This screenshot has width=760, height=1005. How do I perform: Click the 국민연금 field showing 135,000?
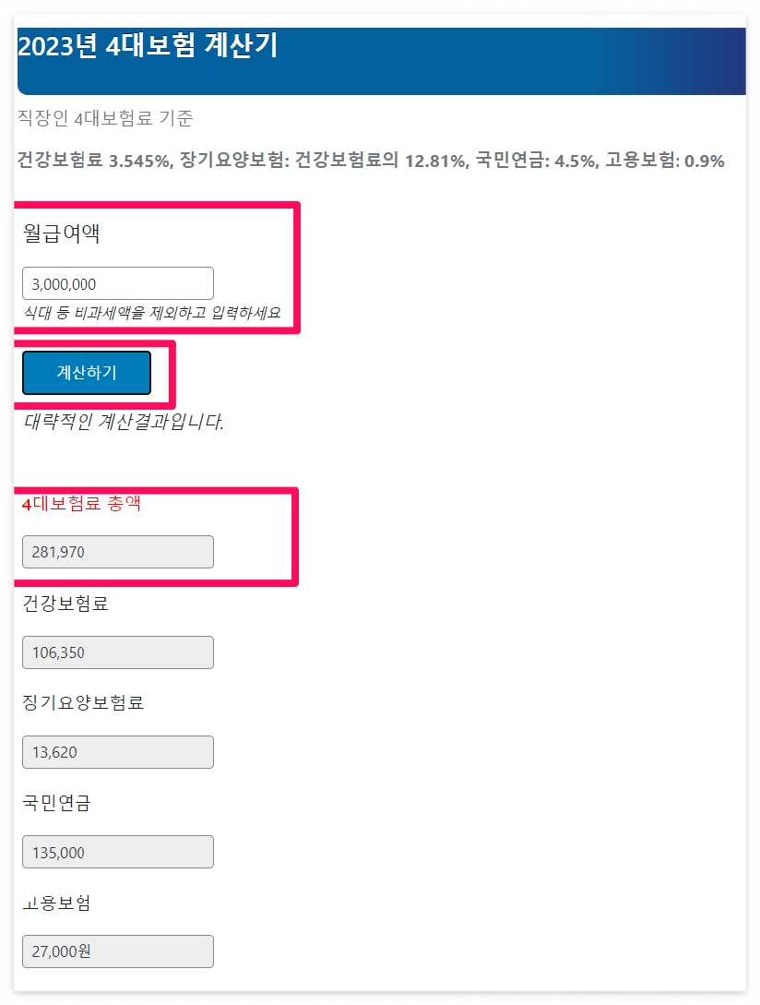click(117, 851)
